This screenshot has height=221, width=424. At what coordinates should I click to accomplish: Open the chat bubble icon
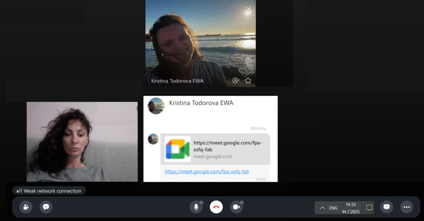coord(46,207)
